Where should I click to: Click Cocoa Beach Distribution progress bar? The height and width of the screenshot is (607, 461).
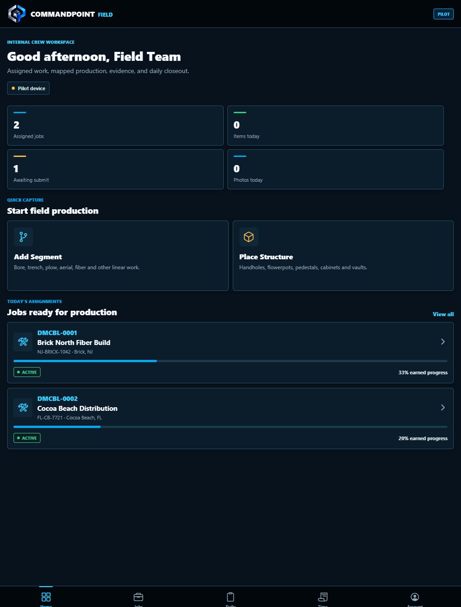click(230, 427)
